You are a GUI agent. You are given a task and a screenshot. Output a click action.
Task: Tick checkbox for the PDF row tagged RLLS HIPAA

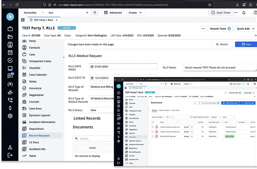click(153, 136)
